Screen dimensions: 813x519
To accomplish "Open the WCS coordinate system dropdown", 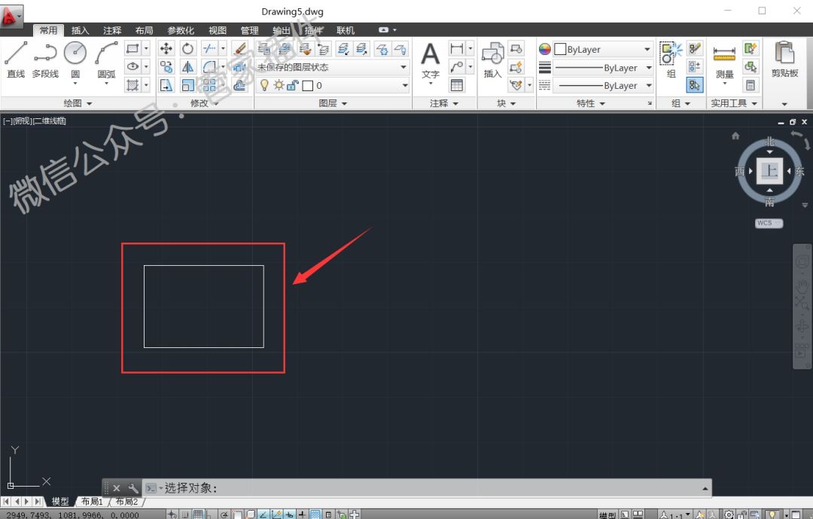I will (x=769, y=223).
